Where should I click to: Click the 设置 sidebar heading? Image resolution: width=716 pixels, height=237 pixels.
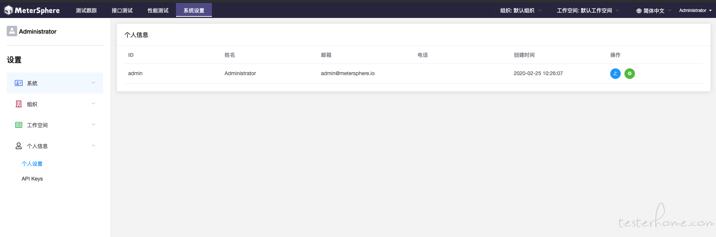click(x=14, y=60)
